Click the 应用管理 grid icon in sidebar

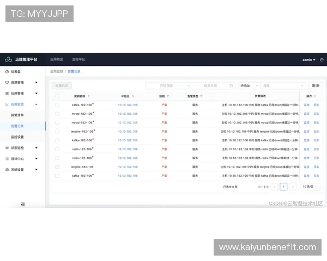(x=7, y=94)
